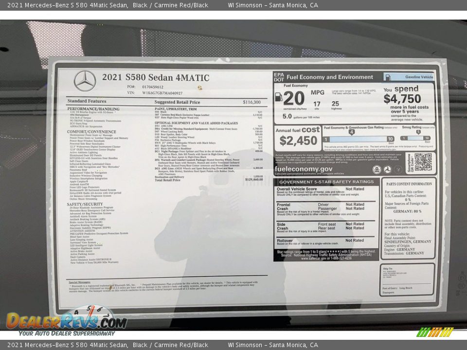Click the EPA DOT label badge
467x350 pixels.
pos(279,77)
